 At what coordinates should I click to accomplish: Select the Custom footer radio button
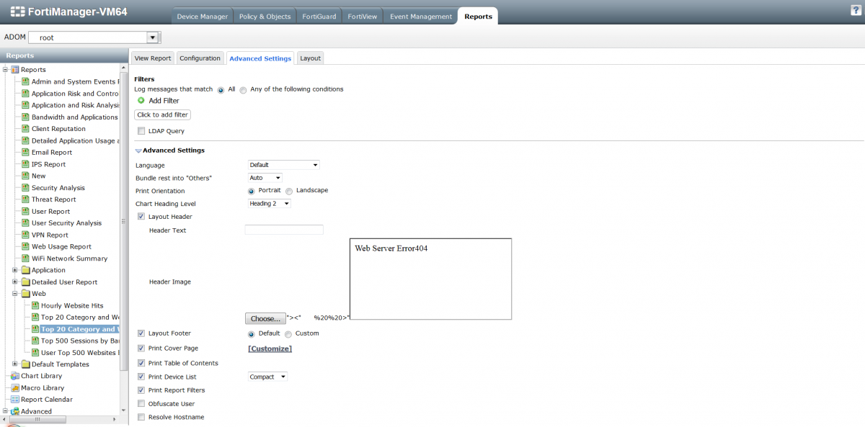(x=288, y=334)
